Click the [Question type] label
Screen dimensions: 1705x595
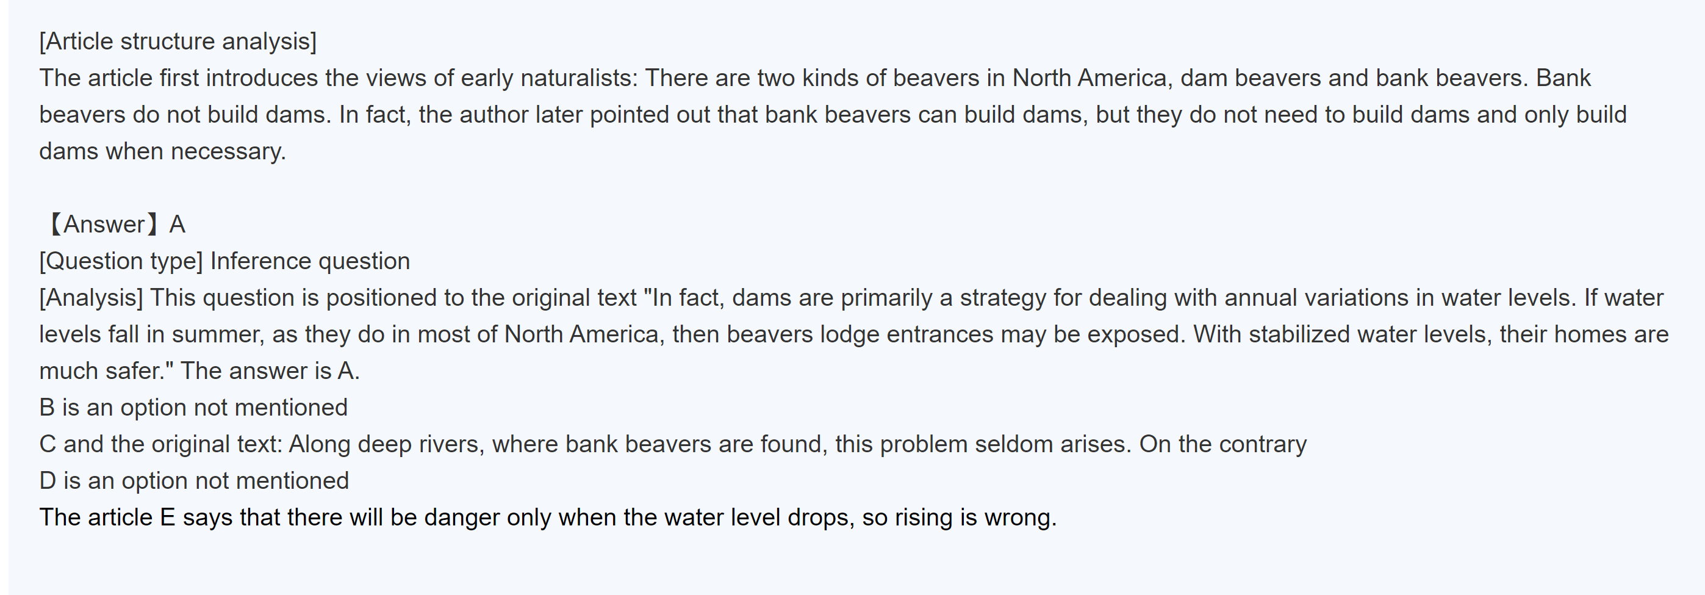click(120, 261)
